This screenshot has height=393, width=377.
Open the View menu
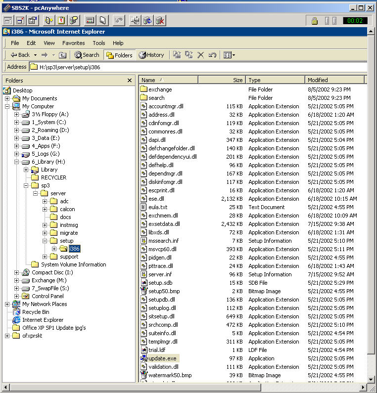49,43
